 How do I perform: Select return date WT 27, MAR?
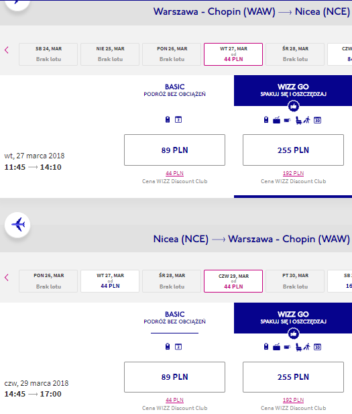110,281
